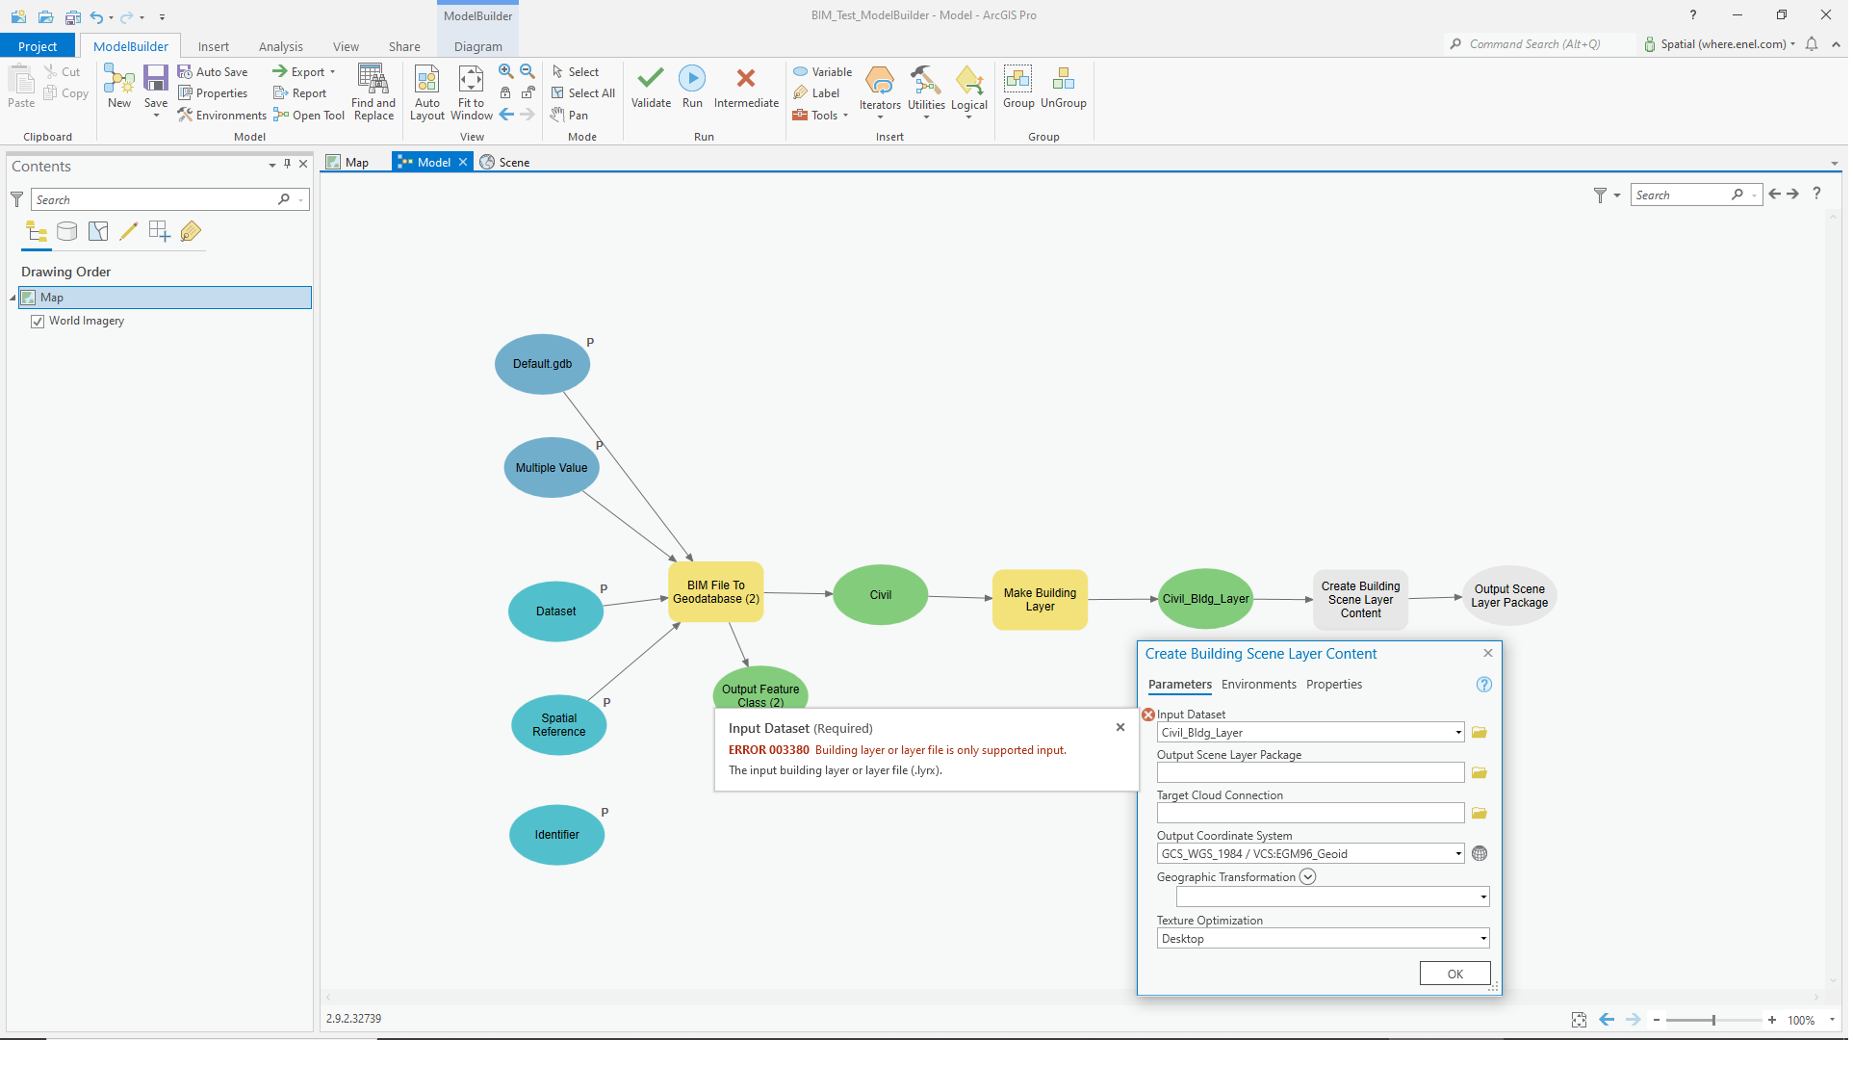Browse for Output Scene Layer Package folder

point(1481,773)
